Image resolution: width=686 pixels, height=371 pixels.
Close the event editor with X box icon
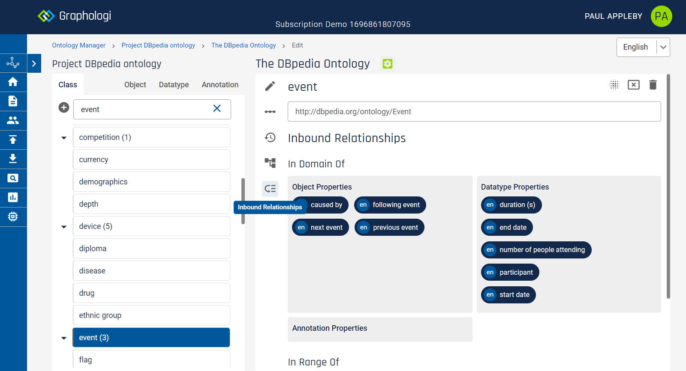(634, 85)
